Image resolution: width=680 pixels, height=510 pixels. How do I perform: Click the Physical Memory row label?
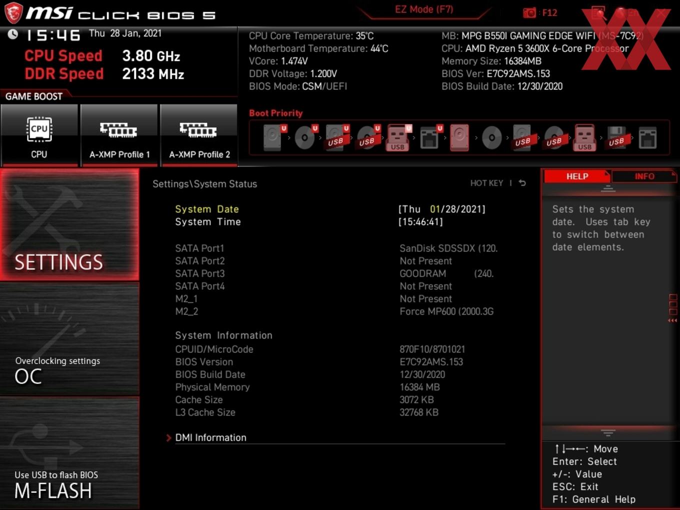point(212,387)
